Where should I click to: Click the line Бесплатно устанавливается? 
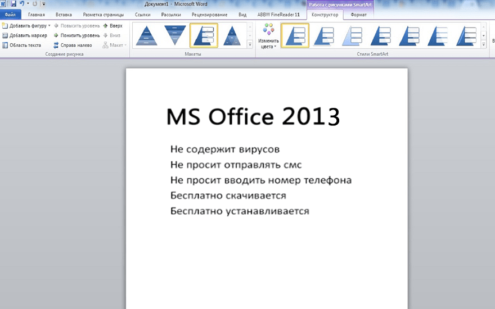pyautogui.click(x=240, y=211)
